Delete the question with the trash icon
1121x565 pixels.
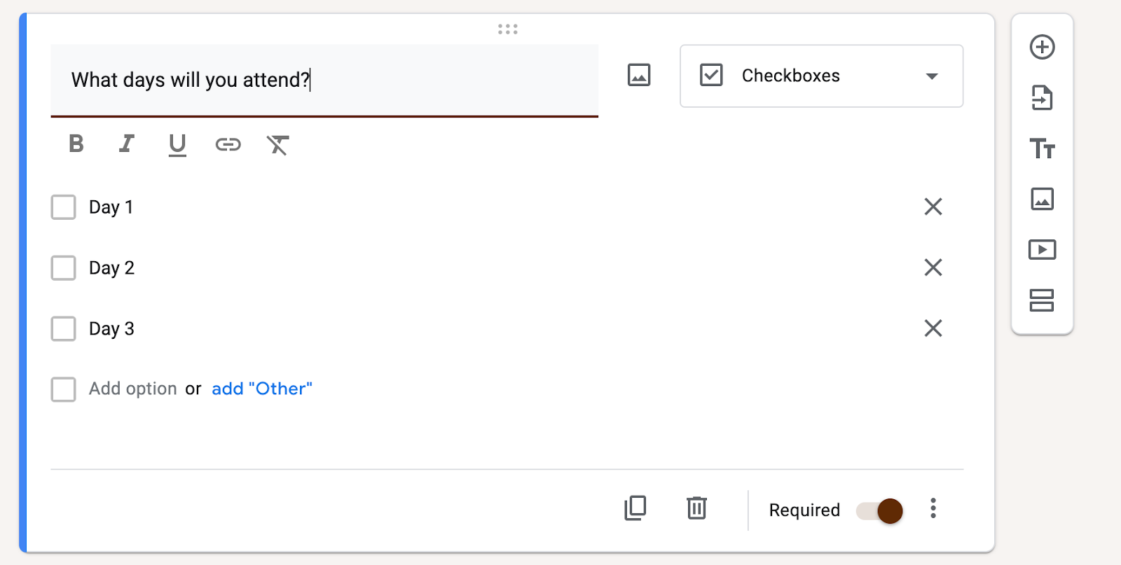[x=696, y=508]
